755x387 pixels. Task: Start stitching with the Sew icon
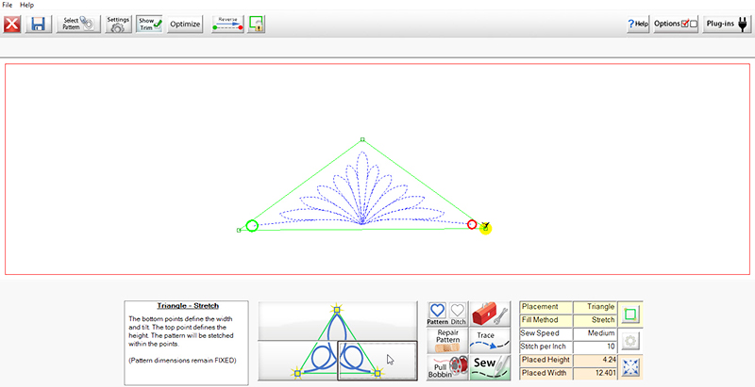tap(491, 365)
